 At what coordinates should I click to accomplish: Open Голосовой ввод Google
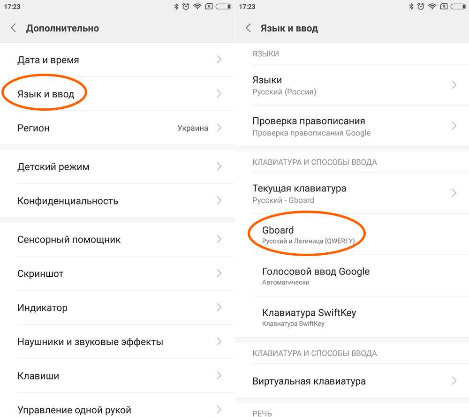click(x=316, y=276)
